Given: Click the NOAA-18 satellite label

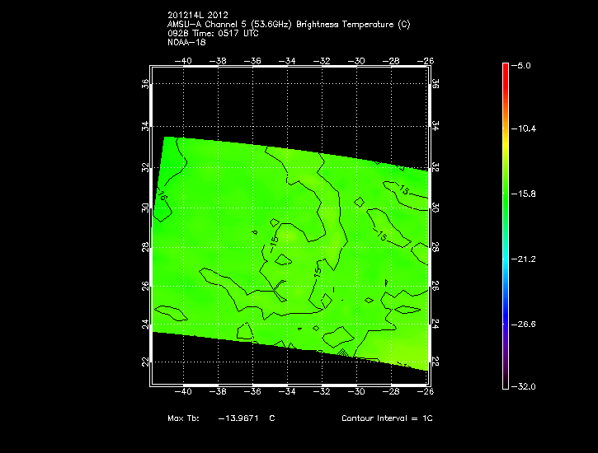Looking at the screenshot, I should coord(186,41).
